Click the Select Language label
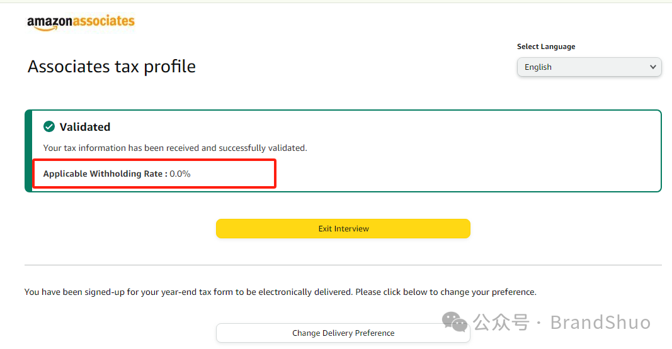Screen dimensions: 672x349 tap(546, 47)
